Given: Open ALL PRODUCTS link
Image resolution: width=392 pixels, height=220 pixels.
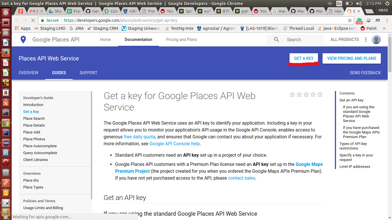Looking at the screenshot, I should [345, 40].
